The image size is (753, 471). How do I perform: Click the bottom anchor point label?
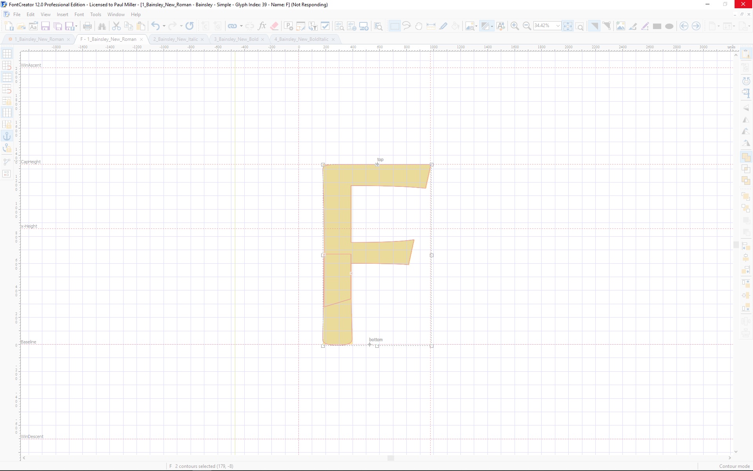point(376,340)
